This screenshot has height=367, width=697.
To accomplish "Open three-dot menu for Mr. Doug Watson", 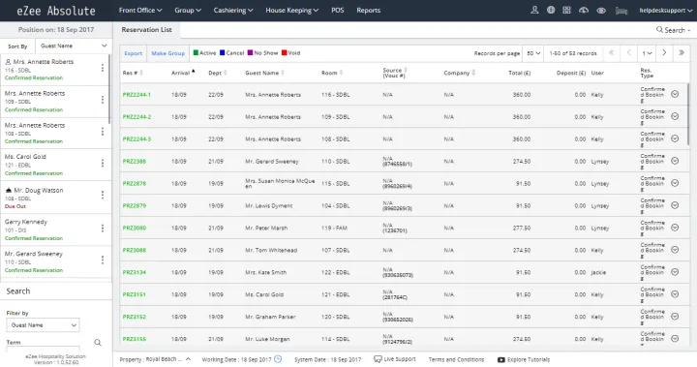I will tap(103, 195).
